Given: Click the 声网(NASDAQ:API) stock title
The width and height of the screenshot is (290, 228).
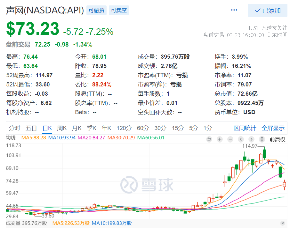Looking at the screenshot, I should tap(45, 10).
